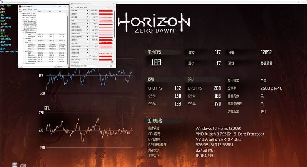Click the HWMonitor app icon in title bar
Viewport: 307px width, 167px height.
[20, 7]
